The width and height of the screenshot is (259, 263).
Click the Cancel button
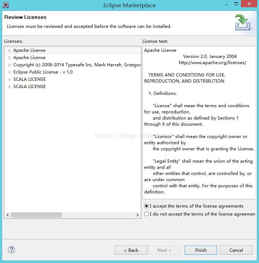236,250
